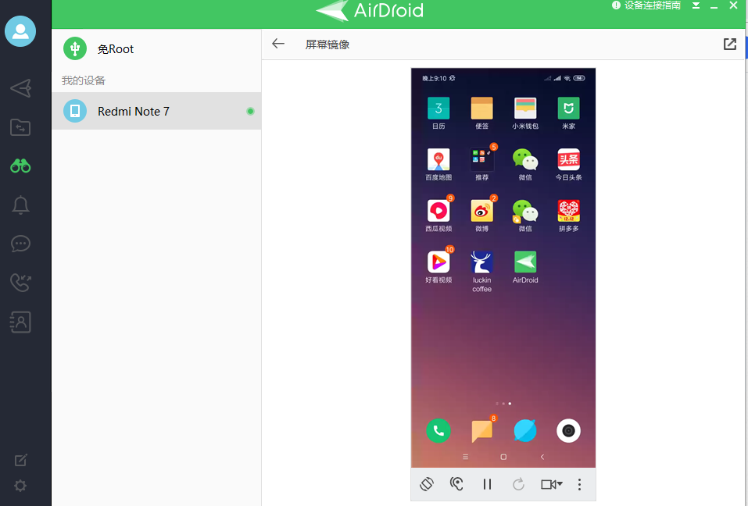The height and width of the screenshot is (506, 748).
Task: Tap the phone's back navigation key
Action: (x=542, y=457)
